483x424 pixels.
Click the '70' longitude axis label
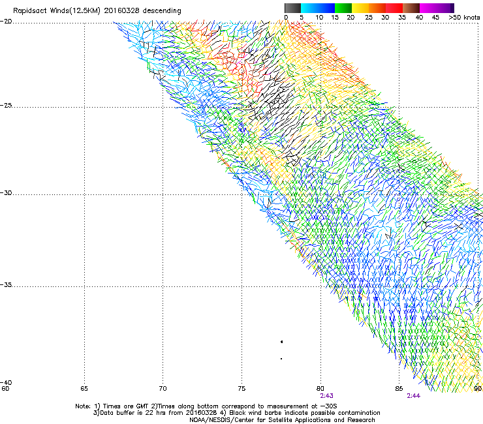(x=163, y=388)
